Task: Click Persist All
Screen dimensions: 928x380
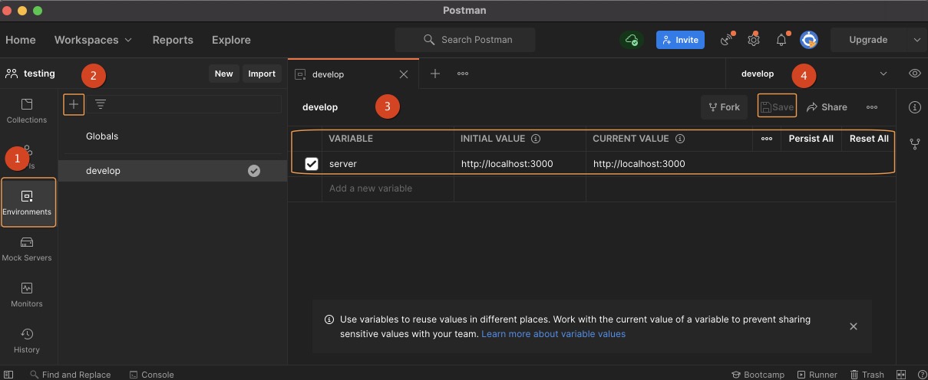Action: pos(811,139)
